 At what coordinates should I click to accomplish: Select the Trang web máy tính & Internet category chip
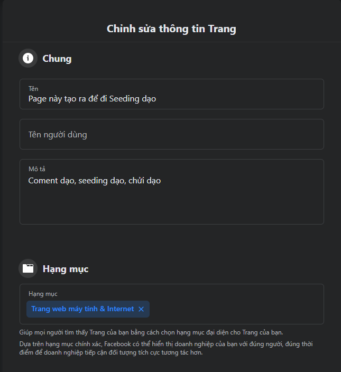click(82, 309)
